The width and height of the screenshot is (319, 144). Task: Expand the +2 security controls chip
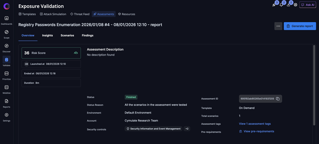pos(187,129)
